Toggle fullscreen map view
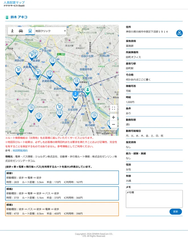This screenshot has width=188, height=239. pos(113,108)
